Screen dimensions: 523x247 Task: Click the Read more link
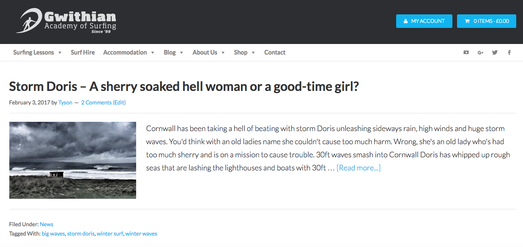tap(359, 168)
